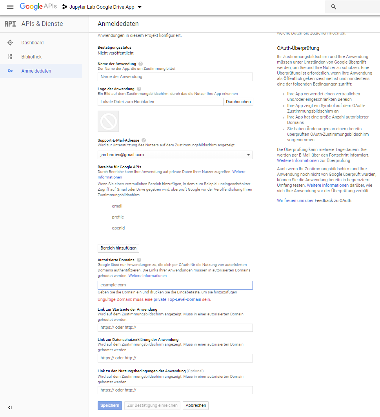Click Weitere Informationen link about testing before review
Image resolution: width=380 pixels, height=417 pixels.
click(x=327, y=186)
